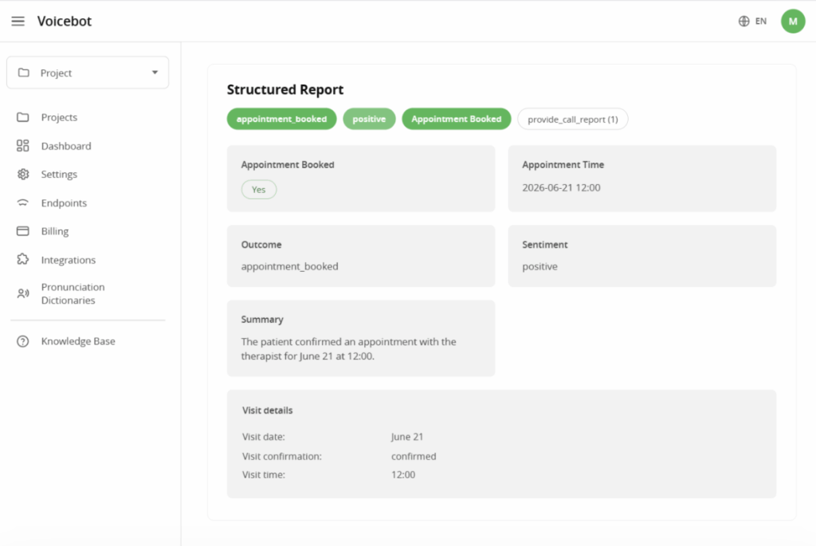
Task: Expand the Project dropdown arrow
Action: pos(155,73)
